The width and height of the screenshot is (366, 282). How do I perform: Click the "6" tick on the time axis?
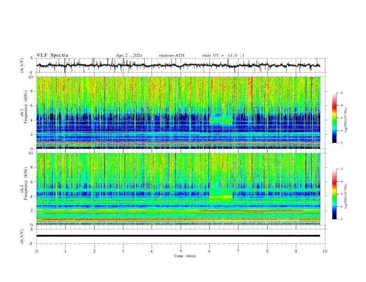coord(209,251)
